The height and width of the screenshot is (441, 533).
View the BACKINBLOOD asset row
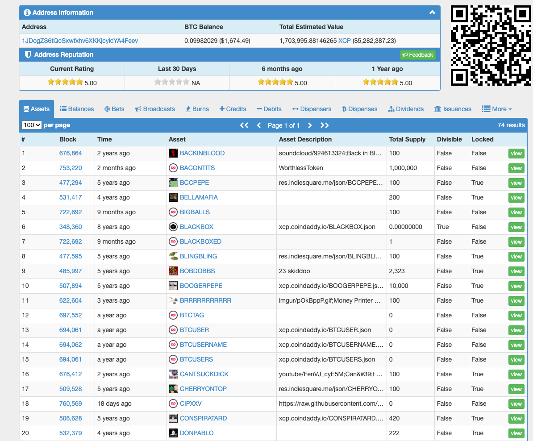[516, 154]
